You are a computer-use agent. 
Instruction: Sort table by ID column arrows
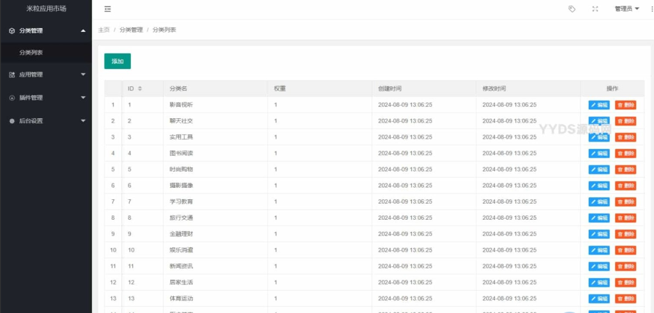pos(140,89)
